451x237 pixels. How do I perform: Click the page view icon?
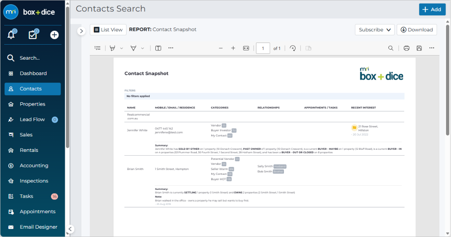[308, 48]
